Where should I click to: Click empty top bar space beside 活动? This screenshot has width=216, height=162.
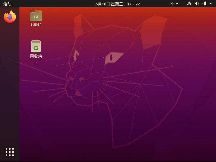52,4
